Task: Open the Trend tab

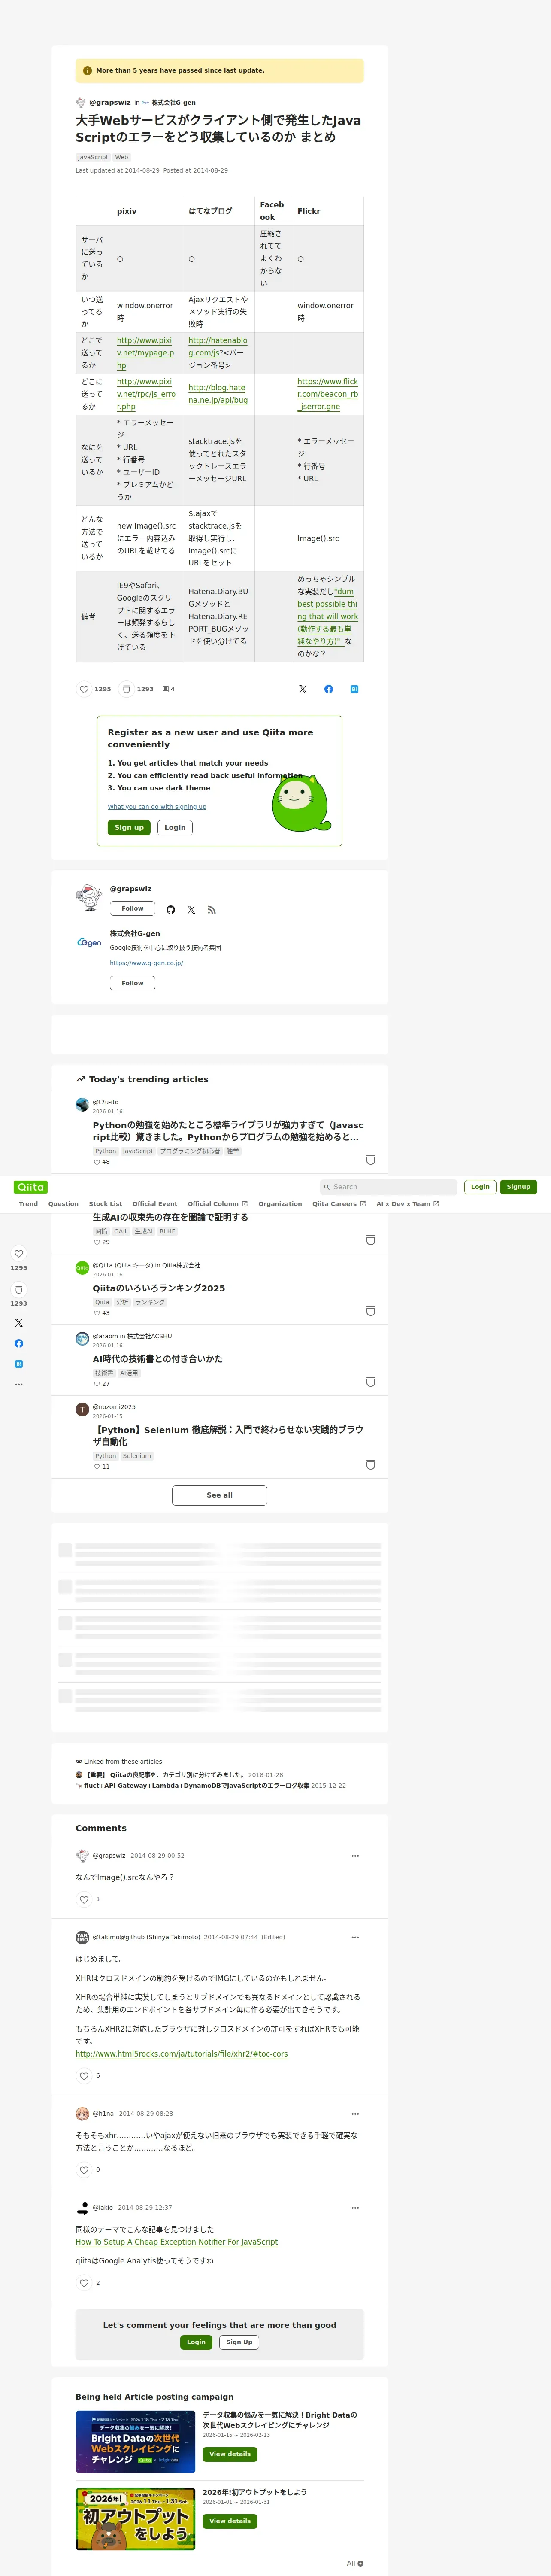Action: (x=28, y=1204)
